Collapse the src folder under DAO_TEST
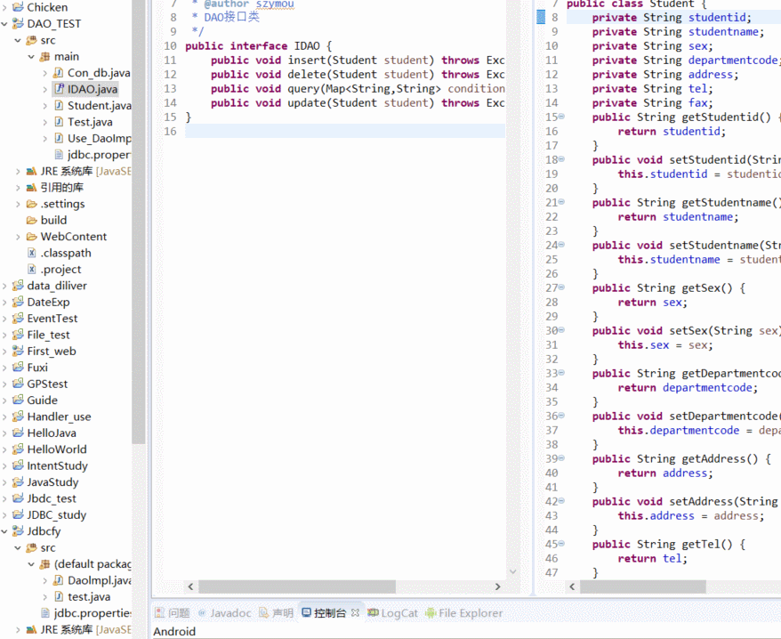The width and height of the screenshot is (781, 639). pos(18,40)
